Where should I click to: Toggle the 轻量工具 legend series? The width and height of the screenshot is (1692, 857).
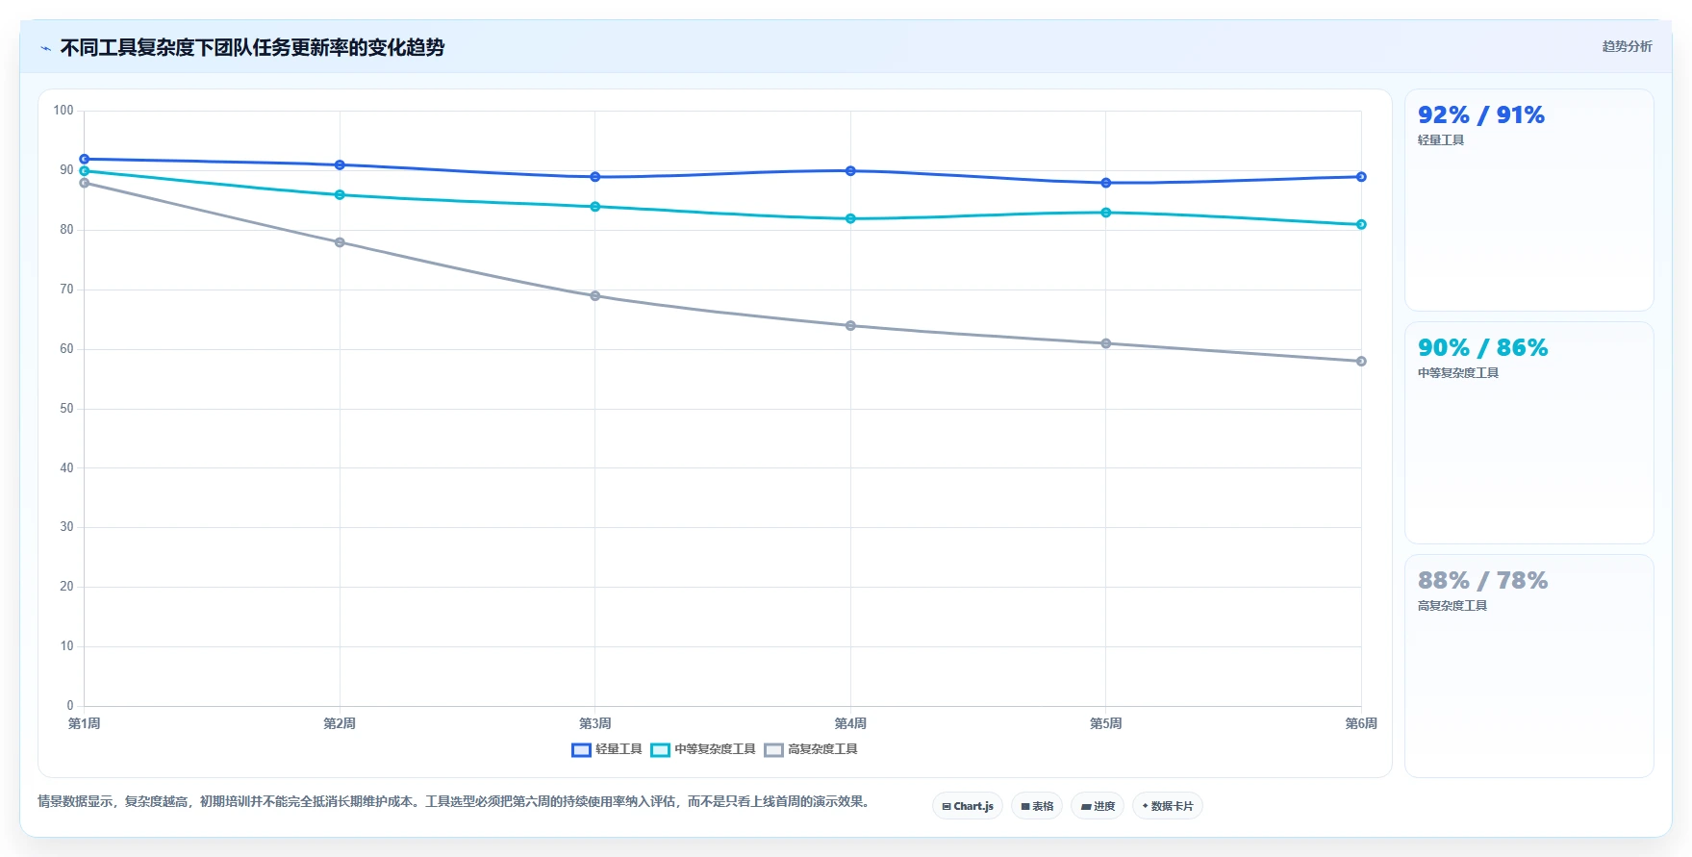(607, 749)
